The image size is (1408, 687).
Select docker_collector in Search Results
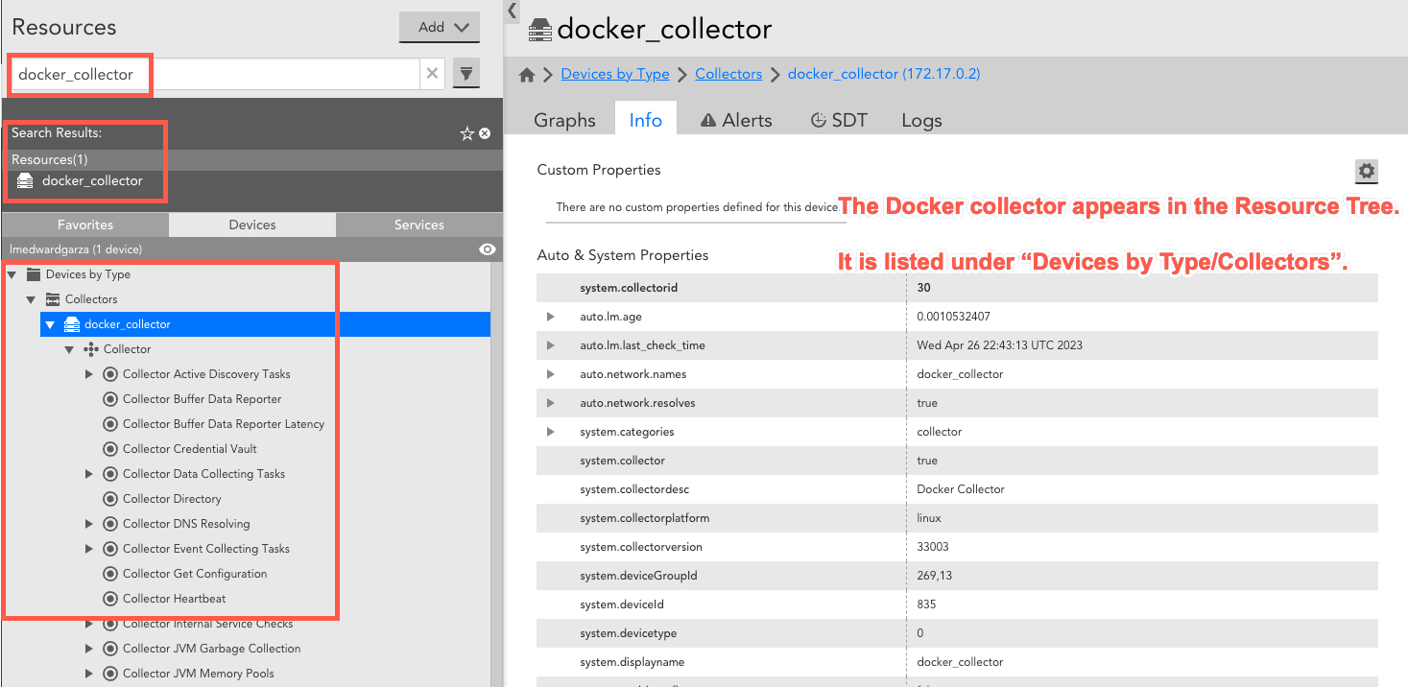tap(92, 180)
